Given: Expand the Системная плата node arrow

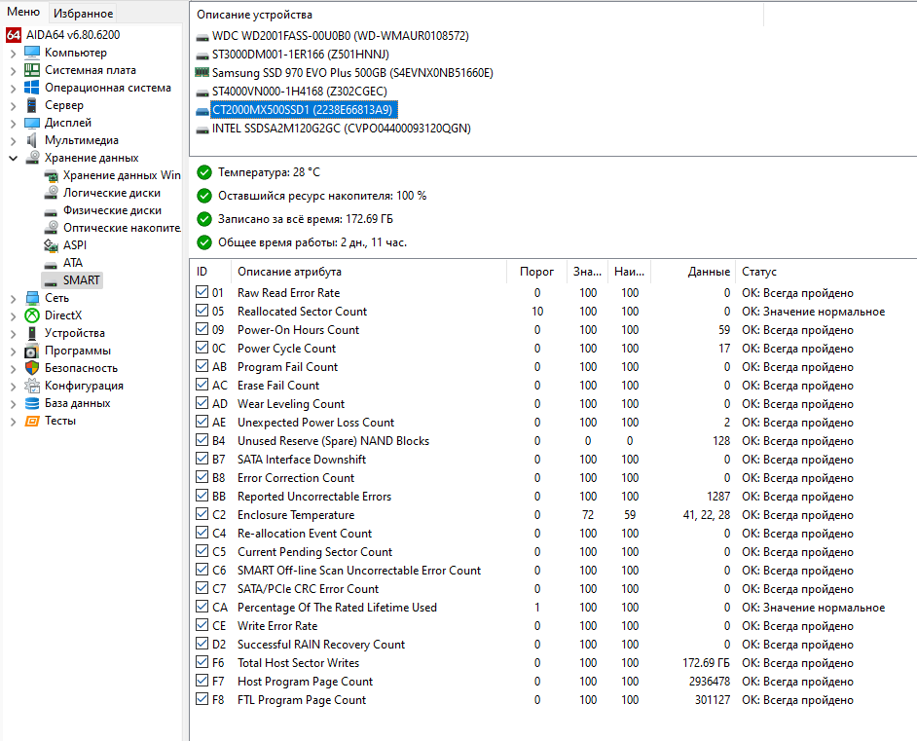Looking at the screenshot, I should pyautogui.click(x=13, y=71).
